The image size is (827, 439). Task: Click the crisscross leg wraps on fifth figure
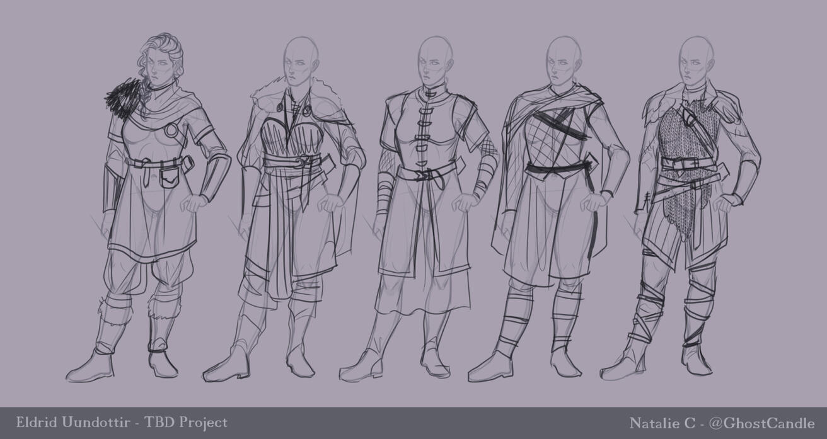coord(649,315)
